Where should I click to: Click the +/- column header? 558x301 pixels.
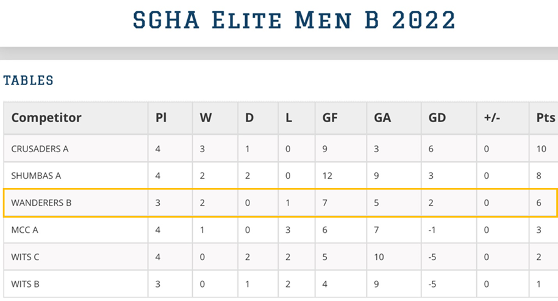pos(492,117)
